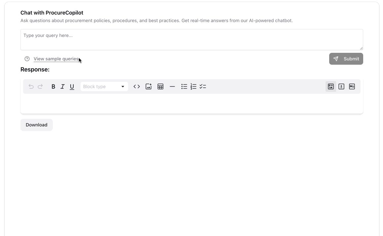Toggle inline code format
Image resolution: width=383 pixels, height=236 pixels.
pos(137,86)
